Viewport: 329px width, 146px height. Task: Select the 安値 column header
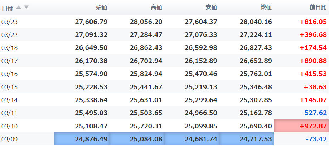[211, 8]
